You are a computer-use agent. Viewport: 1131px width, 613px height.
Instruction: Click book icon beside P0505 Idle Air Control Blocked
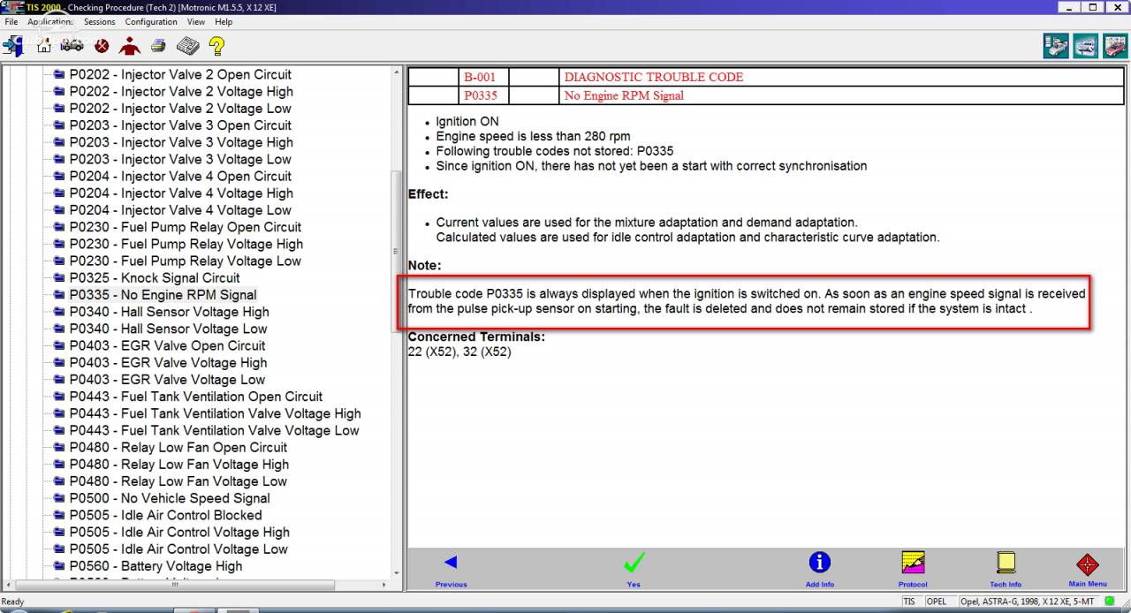click(x=59, y=515)
